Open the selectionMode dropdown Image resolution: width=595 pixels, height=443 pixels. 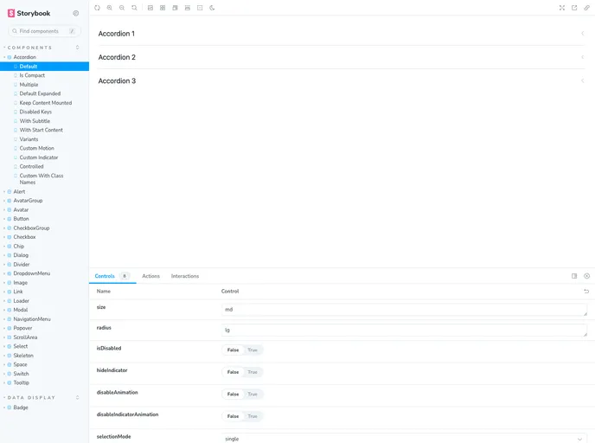pyautogui.click(x=404, y=439)
